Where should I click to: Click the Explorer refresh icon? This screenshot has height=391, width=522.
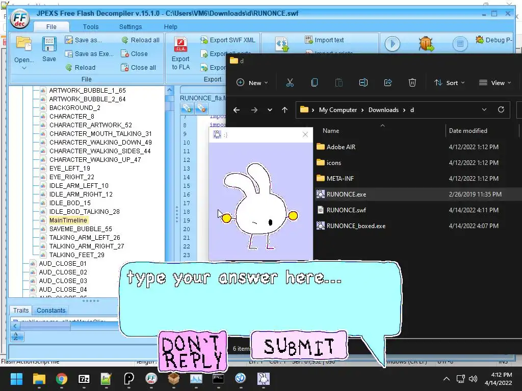coord(501,110)
